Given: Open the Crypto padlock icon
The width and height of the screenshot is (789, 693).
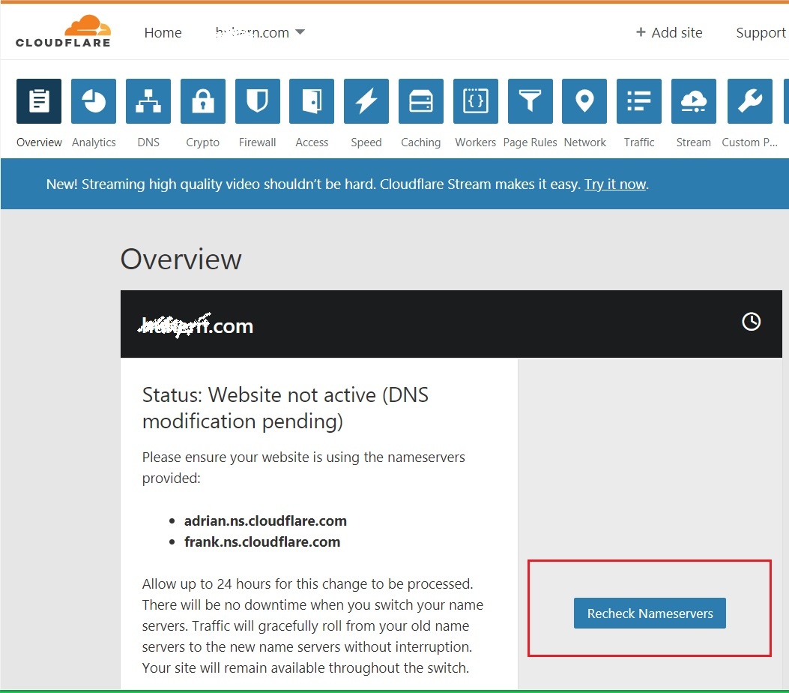Looking at the screenshot, I should click(203, 101).
